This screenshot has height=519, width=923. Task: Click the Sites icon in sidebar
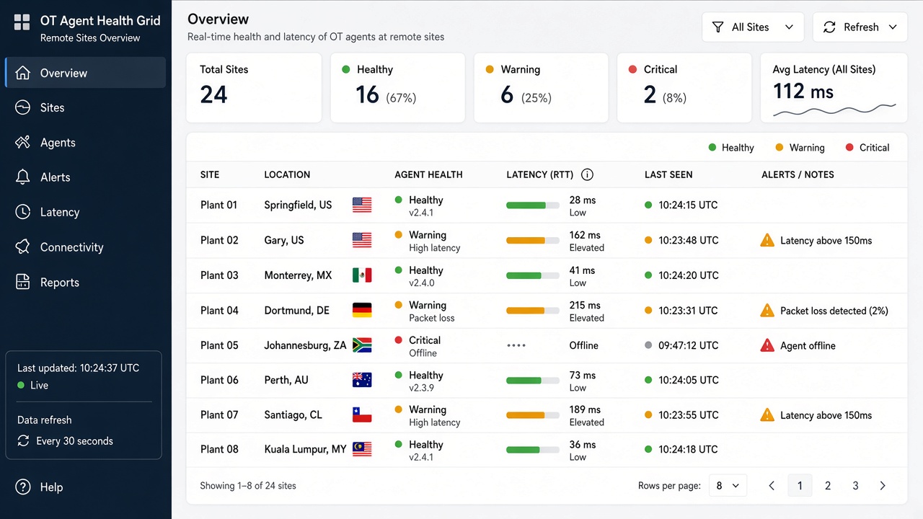23,107
